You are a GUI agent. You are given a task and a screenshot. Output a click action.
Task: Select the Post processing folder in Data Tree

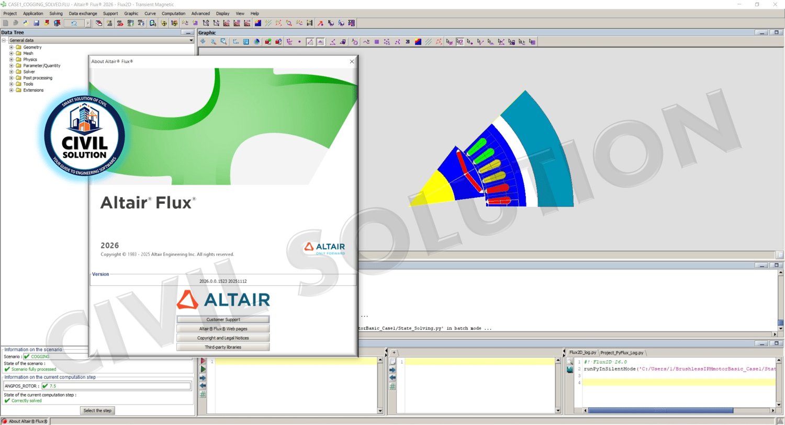[37, 78]
